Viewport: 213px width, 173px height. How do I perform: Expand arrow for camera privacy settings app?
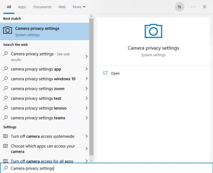tap(87, 69)
